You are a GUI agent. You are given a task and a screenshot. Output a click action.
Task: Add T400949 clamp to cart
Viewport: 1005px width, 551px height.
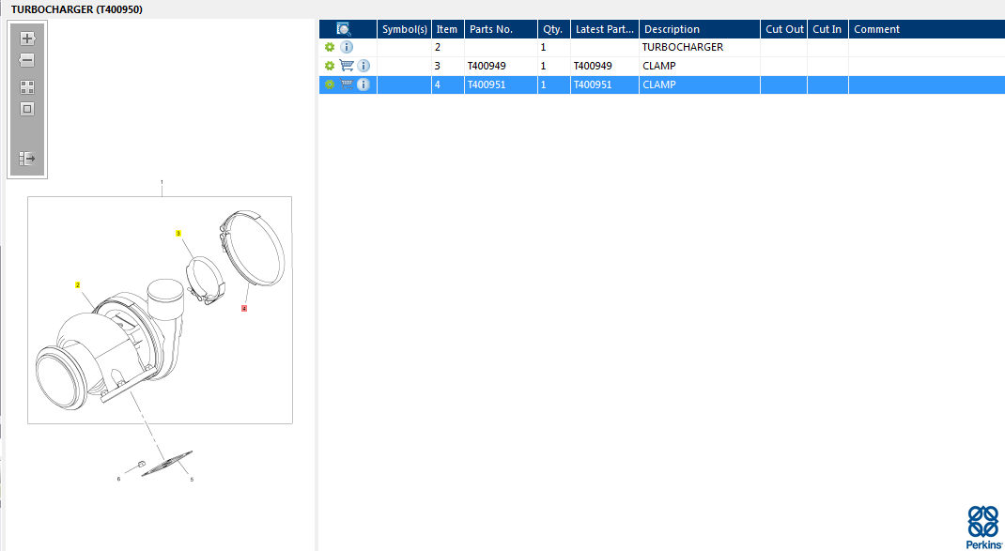(x=346, y=66)
